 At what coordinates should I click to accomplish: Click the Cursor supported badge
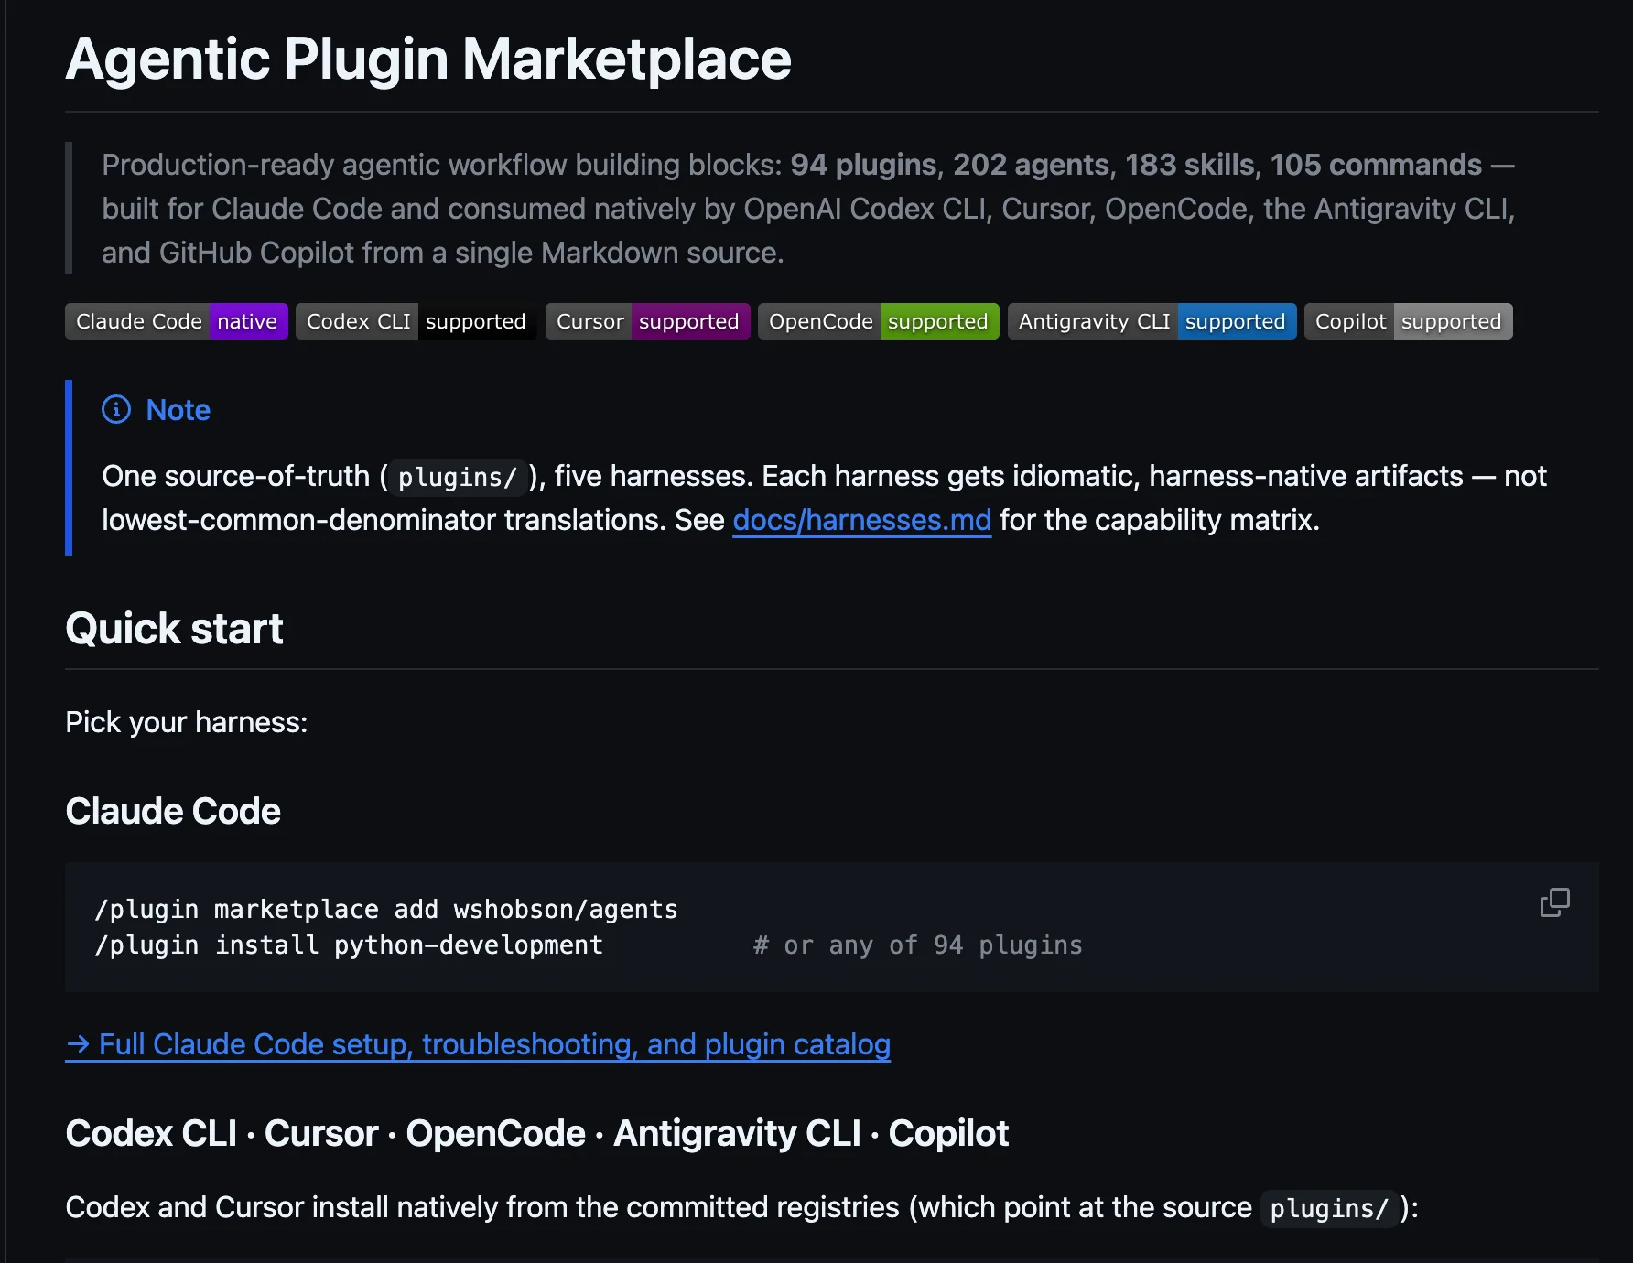click(x=648, y=321)
